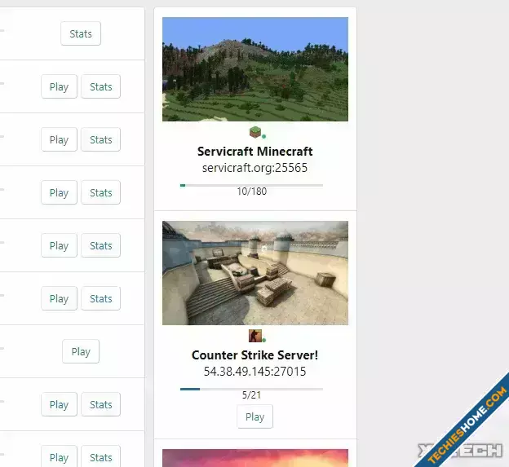
Task: Open Stats in the topmost row without Play
Action: click(x=81, y=33)
